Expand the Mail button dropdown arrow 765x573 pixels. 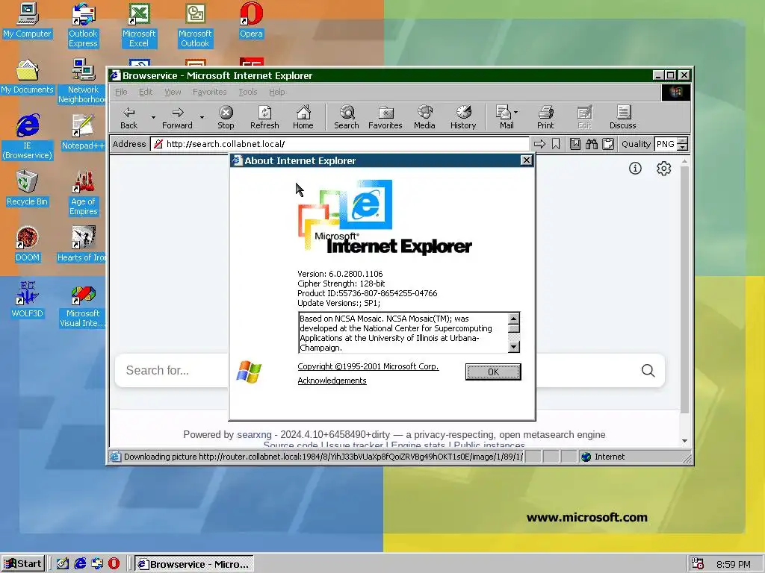tap(516, 112)
